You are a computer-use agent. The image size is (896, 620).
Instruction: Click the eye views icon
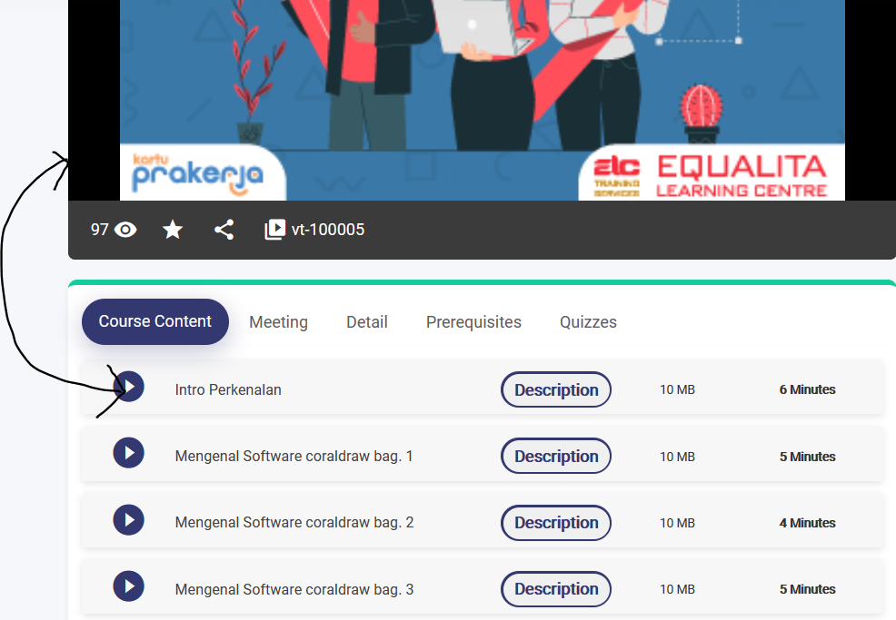[126, 230]
